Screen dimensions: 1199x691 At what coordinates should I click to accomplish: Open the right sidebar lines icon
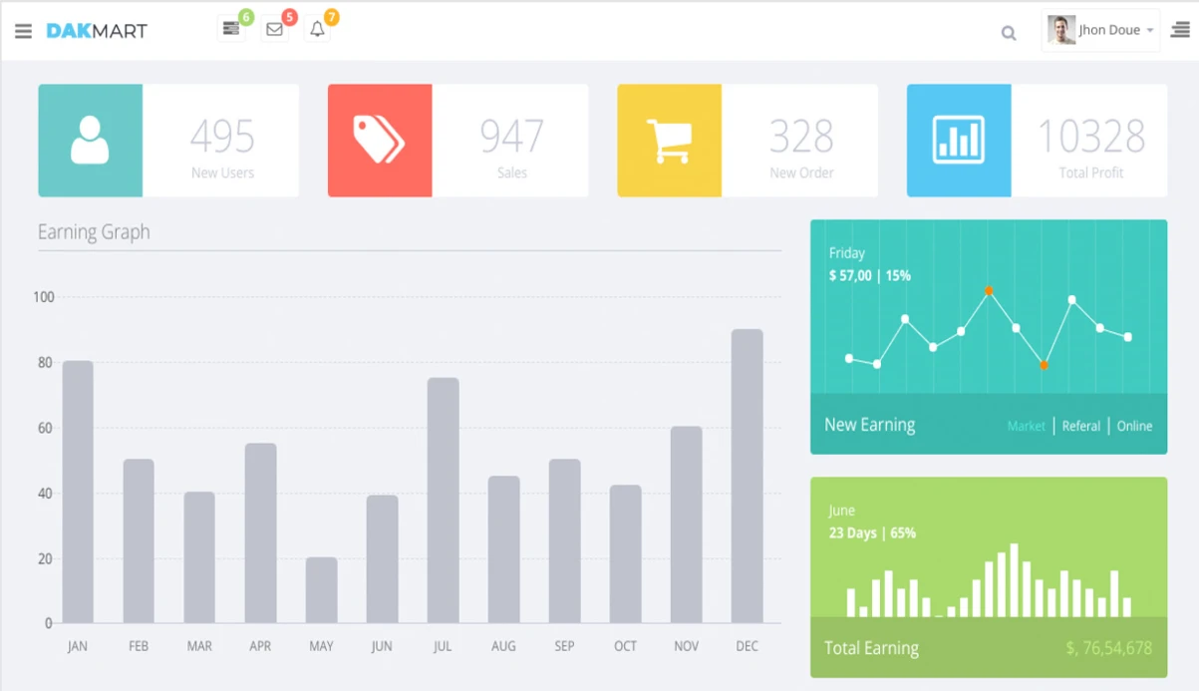(1180, 31)
